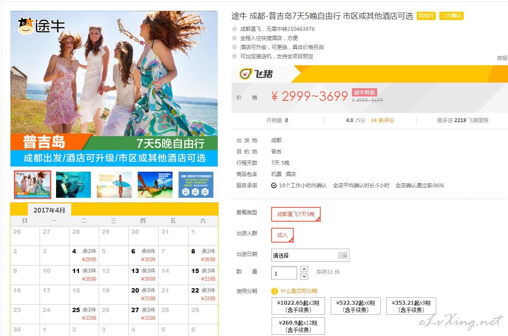This screenshot has width=508, height=336.
Task: Select the blue info graphic thumbnail
Action: pyautogui.click(x=196, y=185)
